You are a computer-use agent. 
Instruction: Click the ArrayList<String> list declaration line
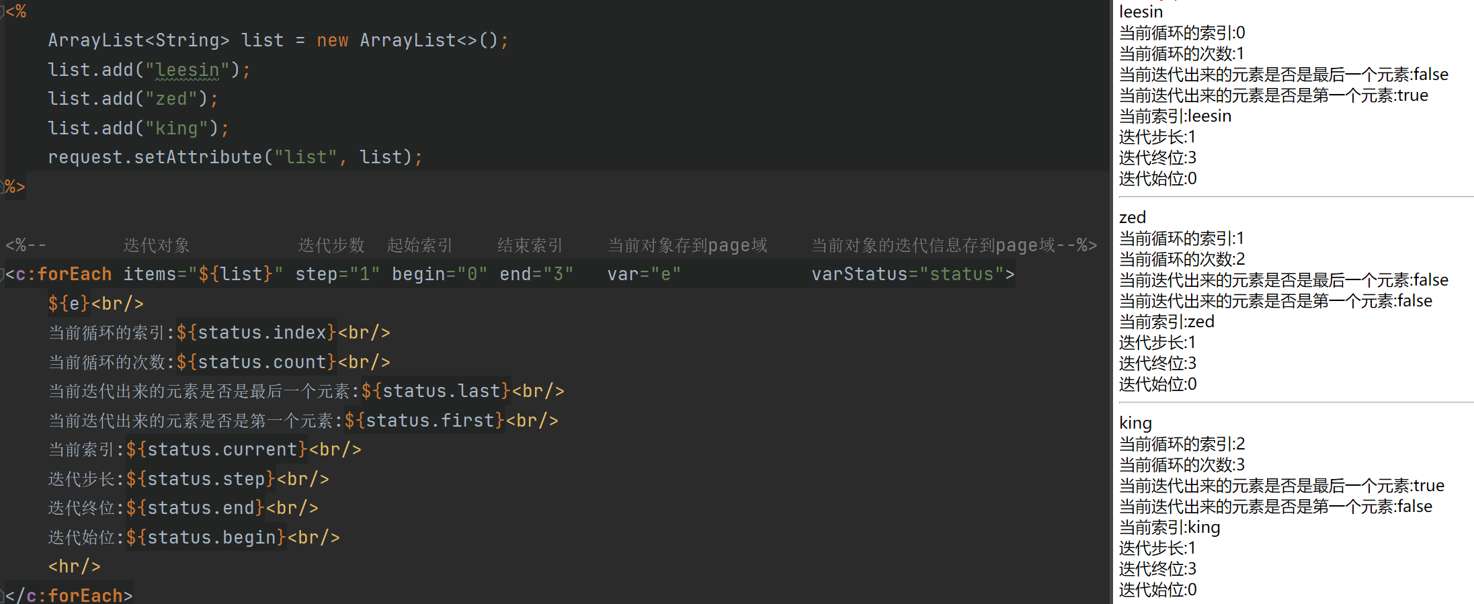pos(278,40)
